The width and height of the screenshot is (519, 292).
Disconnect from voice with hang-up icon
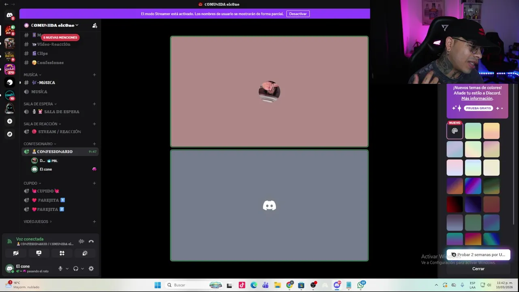(91, 241)
